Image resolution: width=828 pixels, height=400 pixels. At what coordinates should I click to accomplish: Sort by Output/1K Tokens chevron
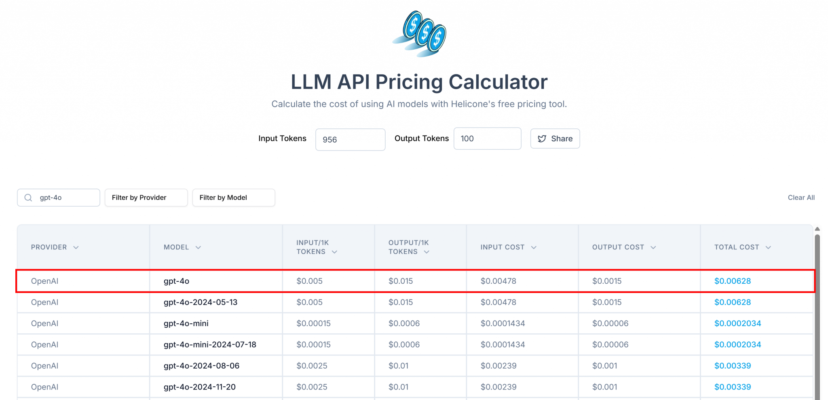point(427,252)
